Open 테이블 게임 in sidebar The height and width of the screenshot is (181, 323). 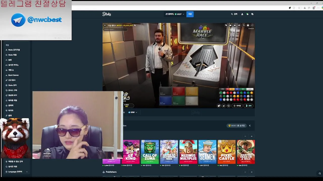point(13,100)
